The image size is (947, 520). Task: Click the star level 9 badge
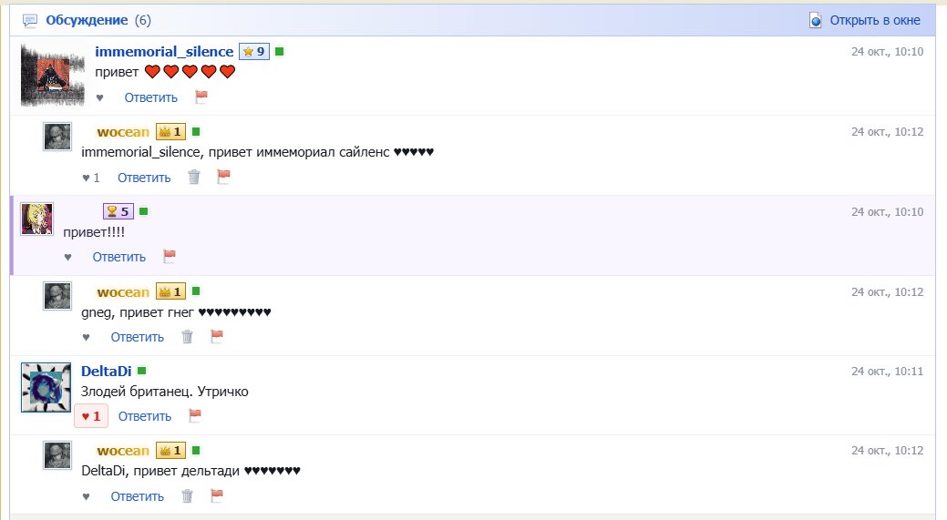click(x=253, y=52)
